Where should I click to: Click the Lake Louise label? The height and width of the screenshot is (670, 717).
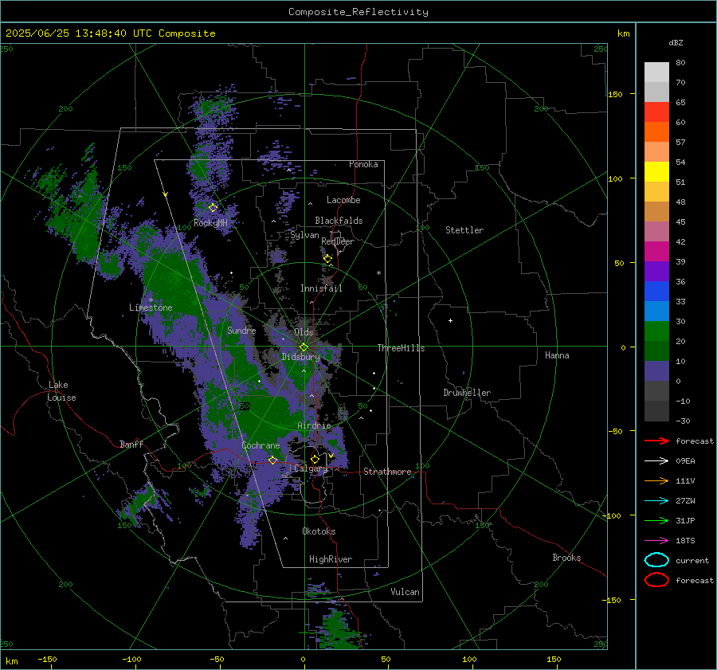61,391
